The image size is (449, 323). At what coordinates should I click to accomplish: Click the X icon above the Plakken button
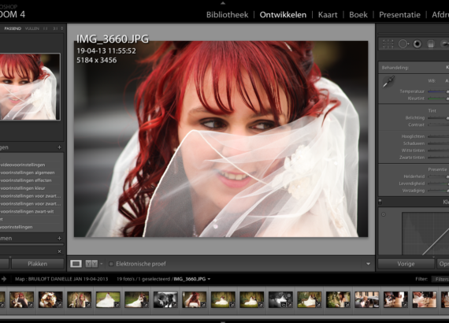[59, 251]
